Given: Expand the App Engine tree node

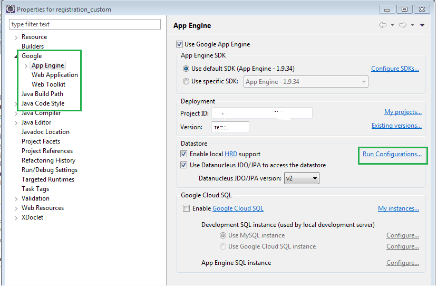Looking at the screenshot, I should pos(26,66).
